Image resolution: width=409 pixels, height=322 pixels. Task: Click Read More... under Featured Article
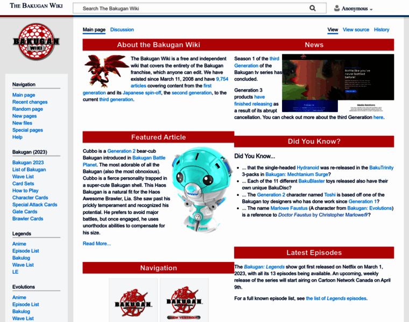pos(97,244)
